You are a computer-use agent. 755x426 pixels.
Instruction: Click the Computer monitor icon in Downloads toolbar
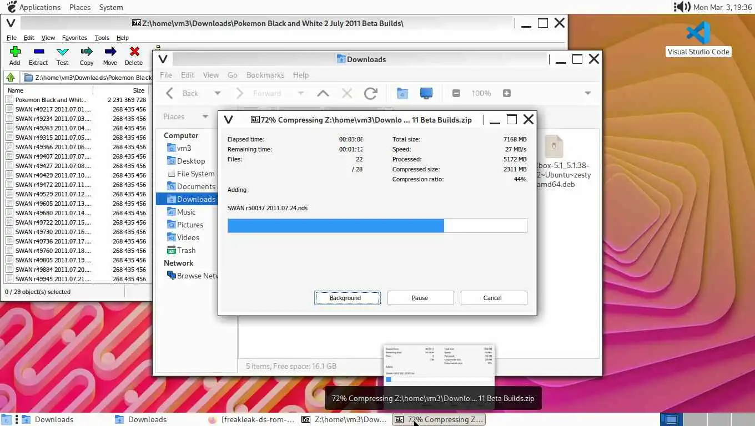[426, 93]
